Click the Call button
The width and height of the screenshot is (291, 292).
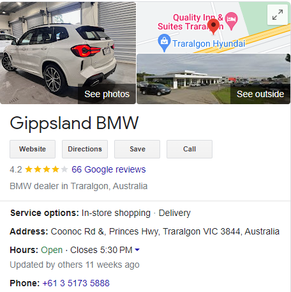click(190, 149)
